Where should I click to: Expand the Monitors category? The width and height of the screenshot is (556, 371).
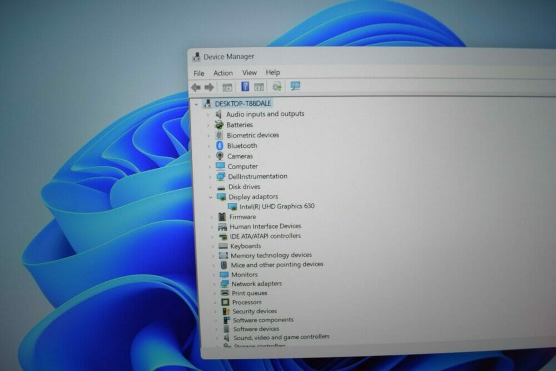pos(214,275)
